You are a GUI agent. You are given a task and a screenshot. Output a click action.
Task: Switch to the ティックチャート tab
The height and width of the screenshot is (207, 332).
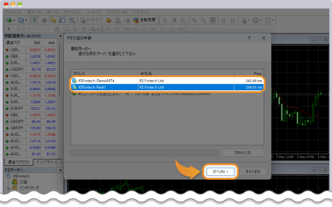pyautogui.click(x=47, y=162)
